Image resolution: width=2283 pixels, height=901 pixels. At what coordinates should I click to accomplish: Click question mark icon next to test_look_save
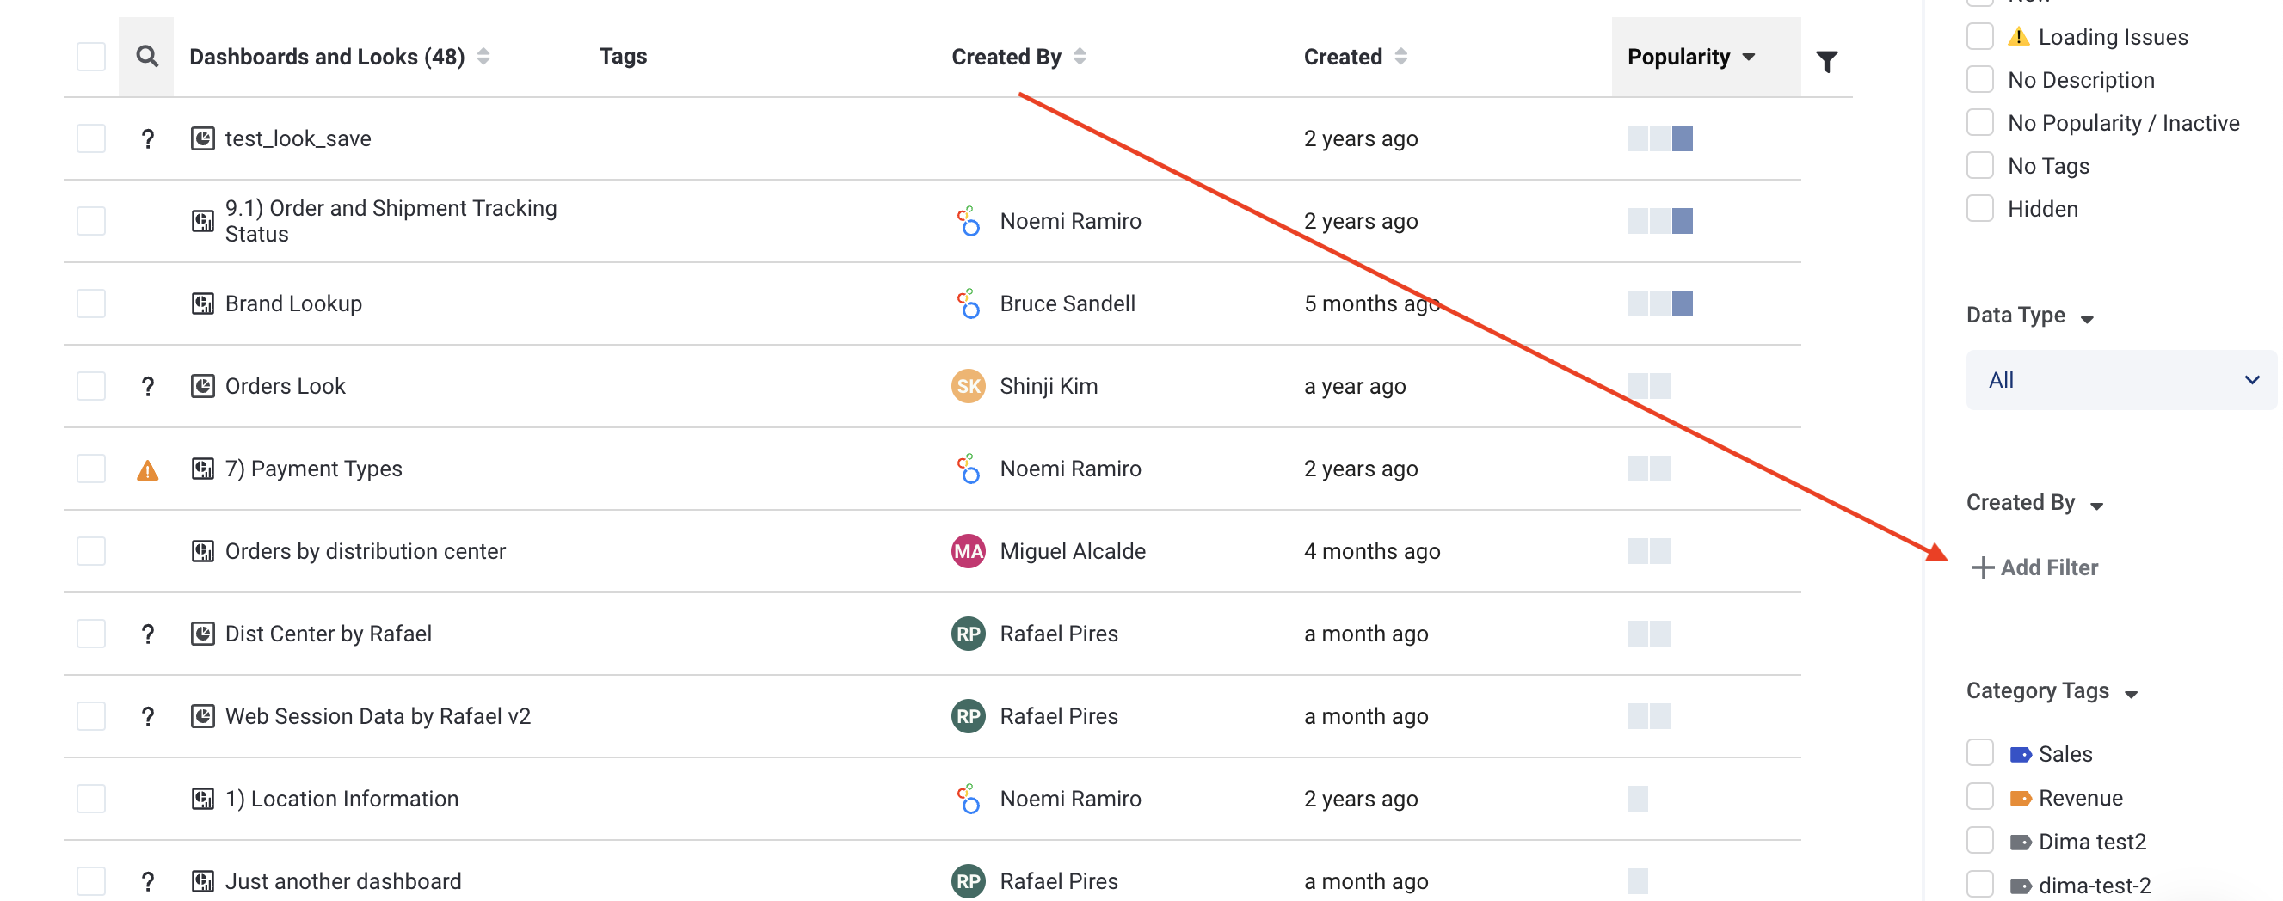147,139
